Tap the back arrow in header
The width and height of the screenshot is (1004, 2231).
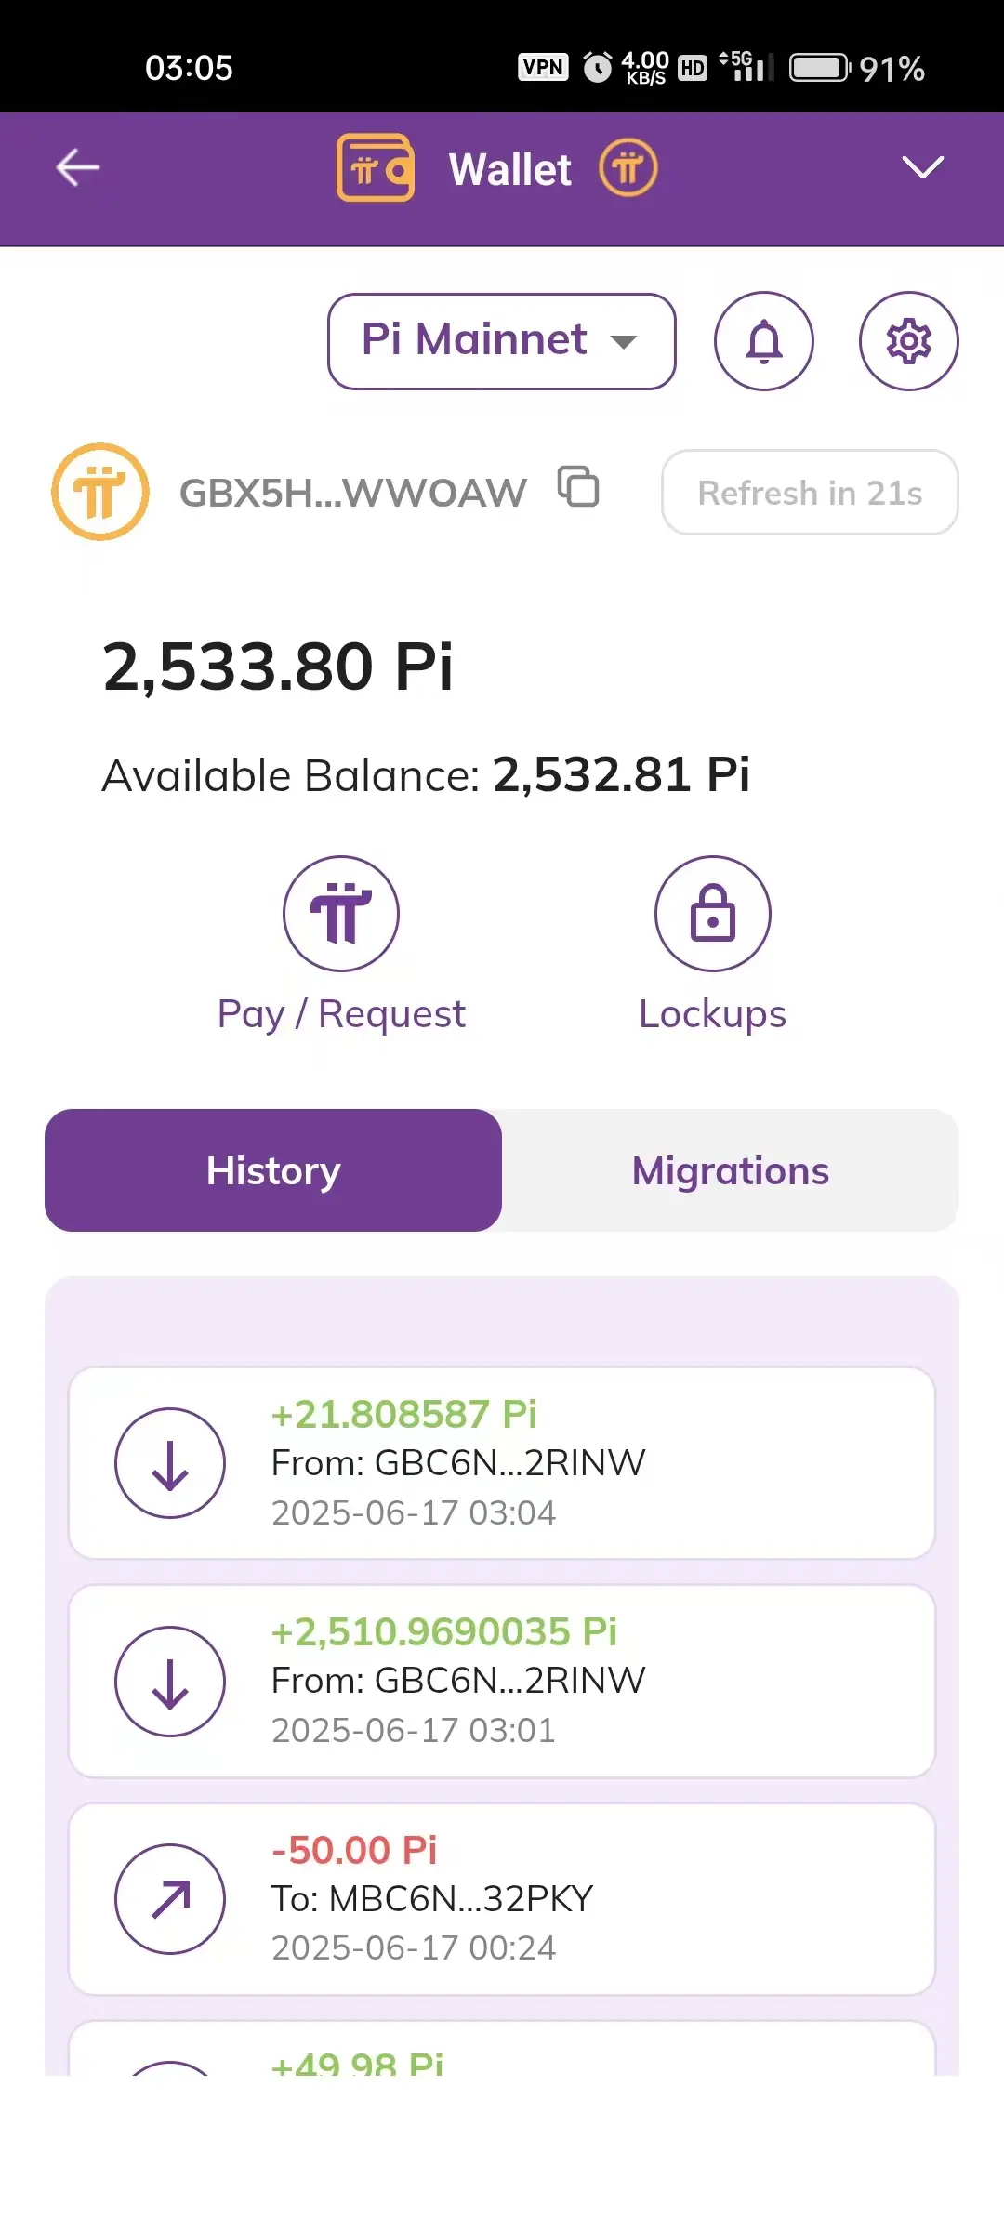click(x=78, y=168)
